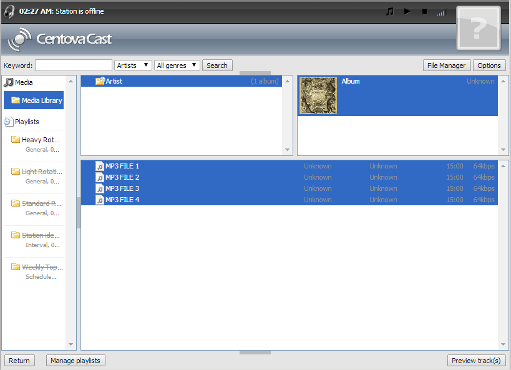Click the question mark album art placeholder
Image resolution: width=511 pixels, height=370 pixels.
[x=479, y=28]
